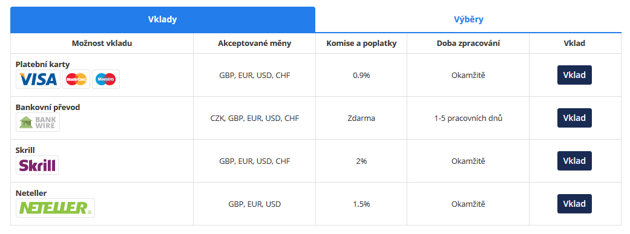Switch to the Výběry tab
This screenshot has width=630, height=234.
[468, 20]
